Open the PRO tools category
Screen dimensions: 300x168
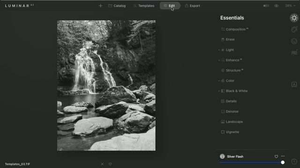point(294,53)
